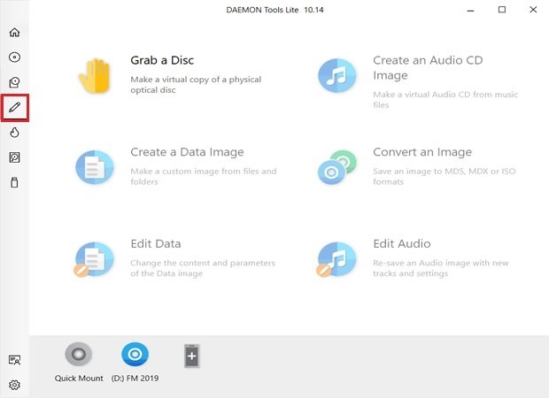Image resolution: width=549 pixels, height=398 pixels.
Task: Open Edit Data title
Action: click(156, 243)
